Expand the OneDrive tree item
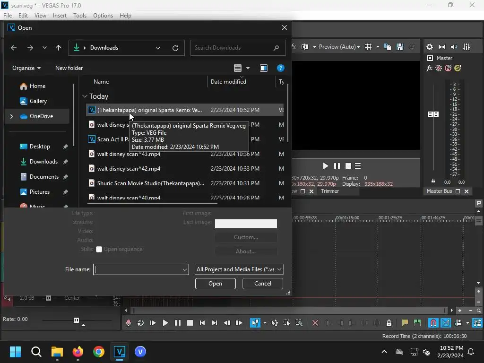Image resolution: width=484 pixels, height=363 pixels. pos(11,116)
